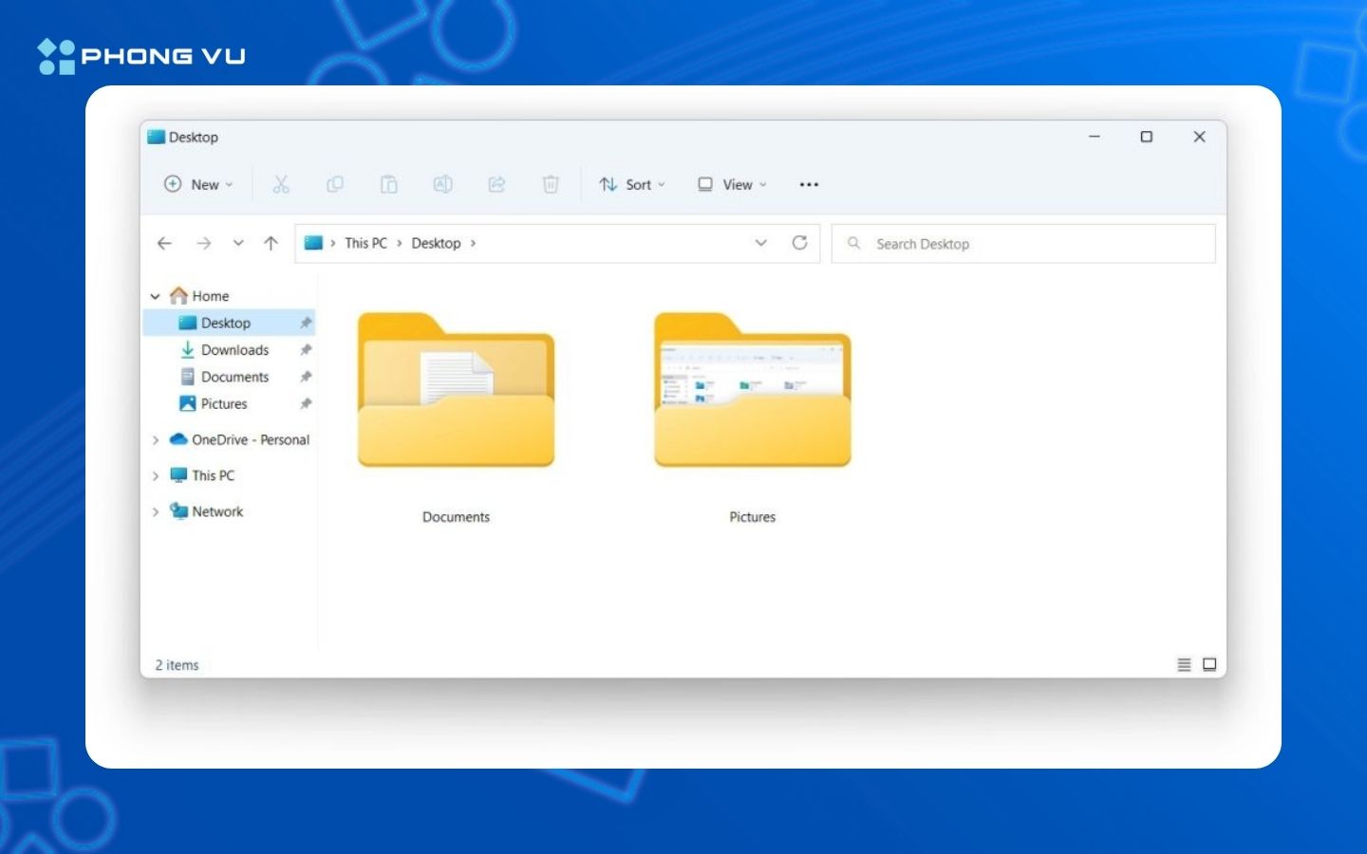Image resolution: width=1367 pixels, height=854 pixels.
Task: Expand the This PC tree node
Action: [156, 475]
